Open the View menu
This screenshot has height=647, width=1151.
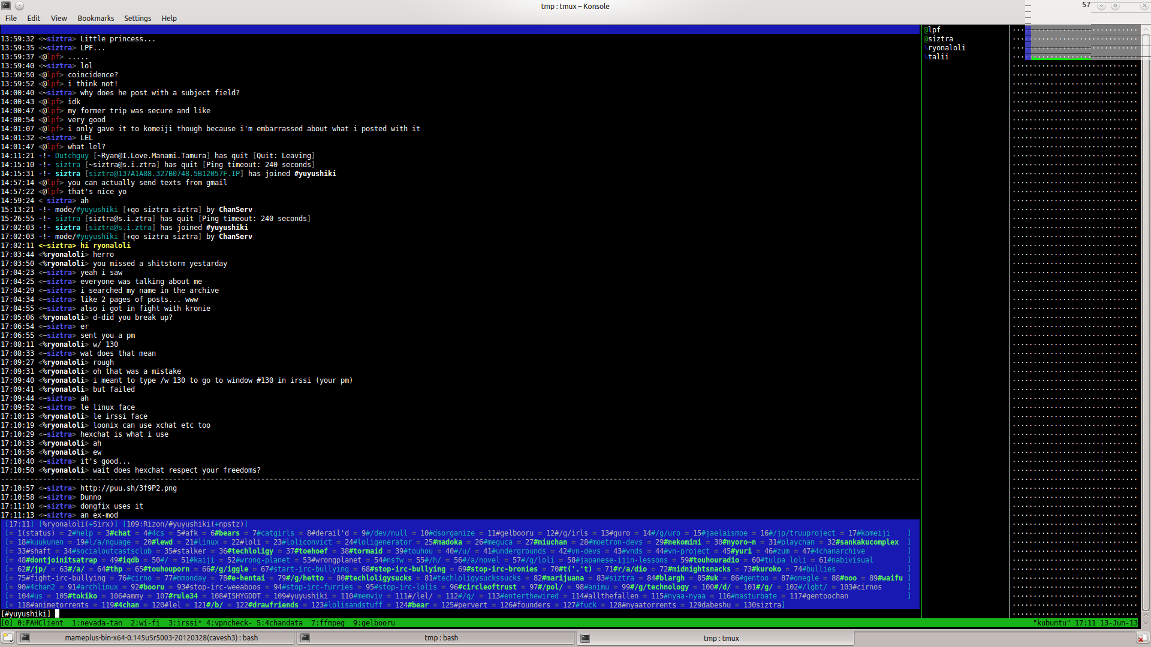(59, 18)
